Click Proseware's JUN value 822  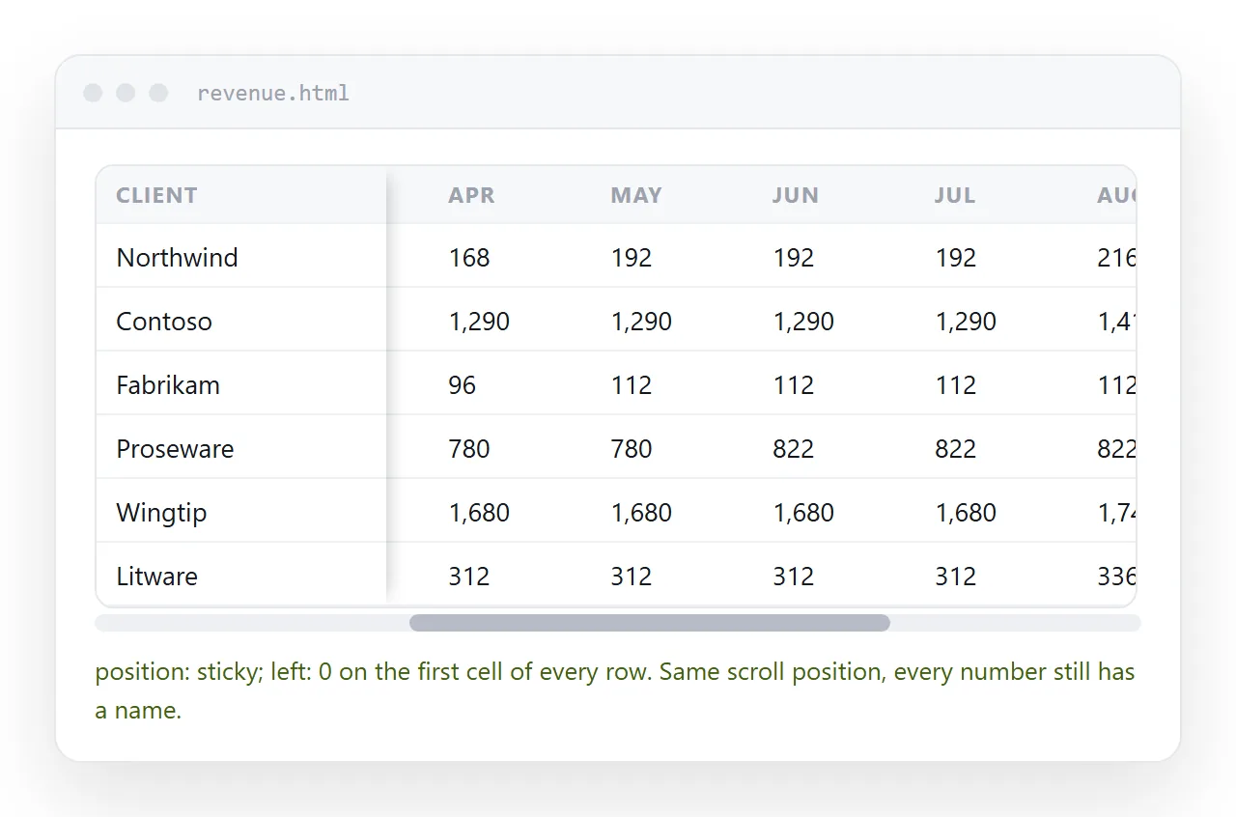coord(794,449)
